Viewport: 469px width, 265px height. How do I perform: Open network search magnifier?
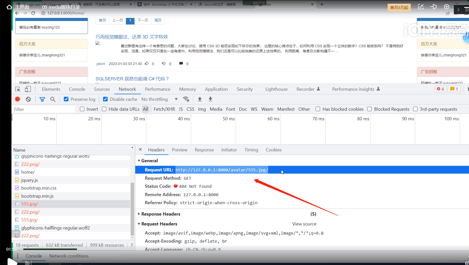[x=53, y=99]
